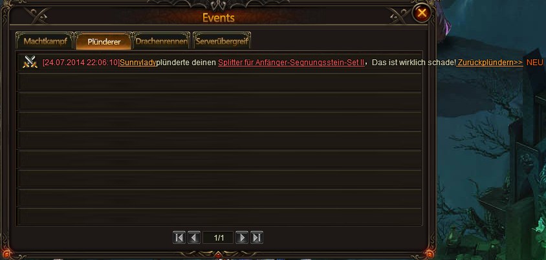Switch to the Machtkampf tab
Viewport: 546px width, 260px height.
click(45, 41)
